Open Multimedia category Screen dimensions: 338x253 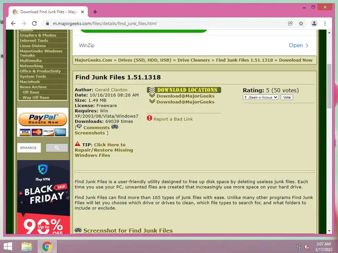pos(31,61)
